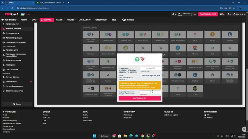Viewport: 248px width, 139px height.
Task: Choose the Solana payment tile
Action: (x=230, y=50)
